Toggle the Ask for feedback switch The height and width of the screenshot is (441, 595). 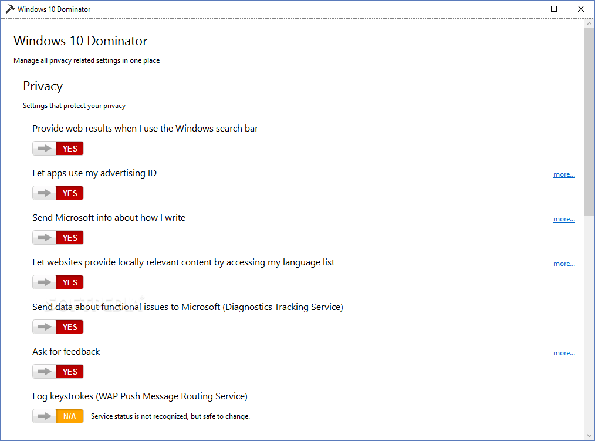pyautogui.click(x=58, y=372)
